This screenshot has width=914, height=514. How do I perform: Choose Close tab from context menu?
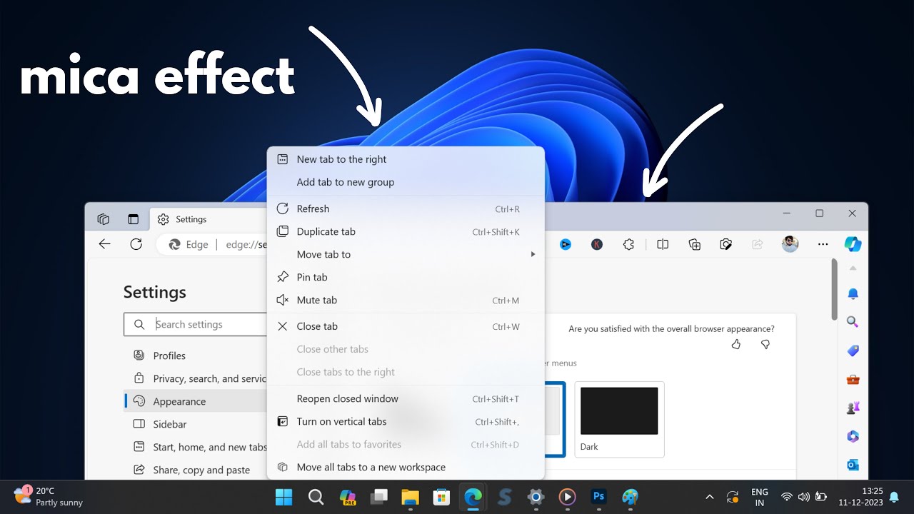(x=406, y=326)
